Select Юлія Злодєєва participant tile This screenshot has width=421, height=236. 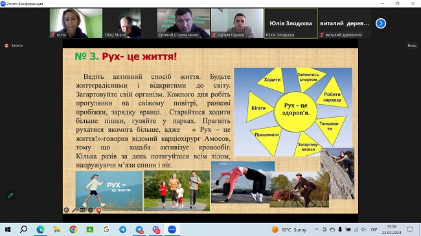(291, 23)
